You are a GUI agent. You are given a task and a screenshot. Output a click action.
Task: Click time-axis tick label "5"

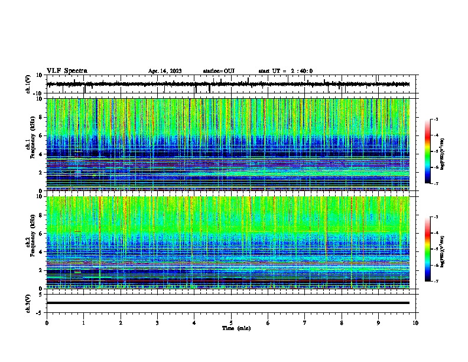231,323
